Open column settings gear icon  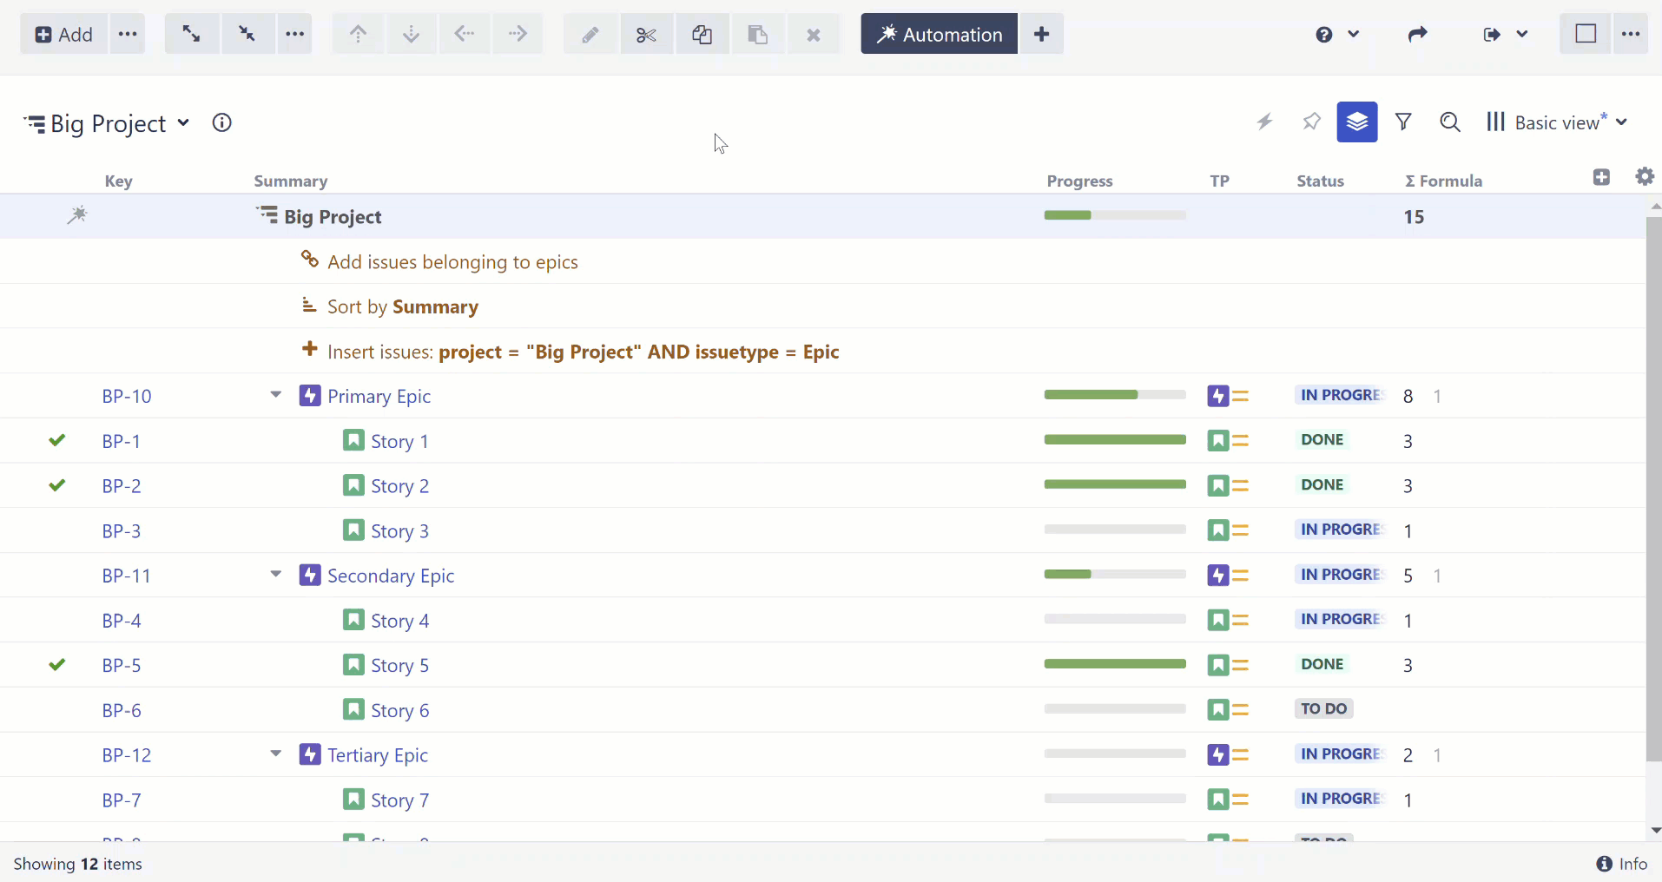[x=1644, y=177]
